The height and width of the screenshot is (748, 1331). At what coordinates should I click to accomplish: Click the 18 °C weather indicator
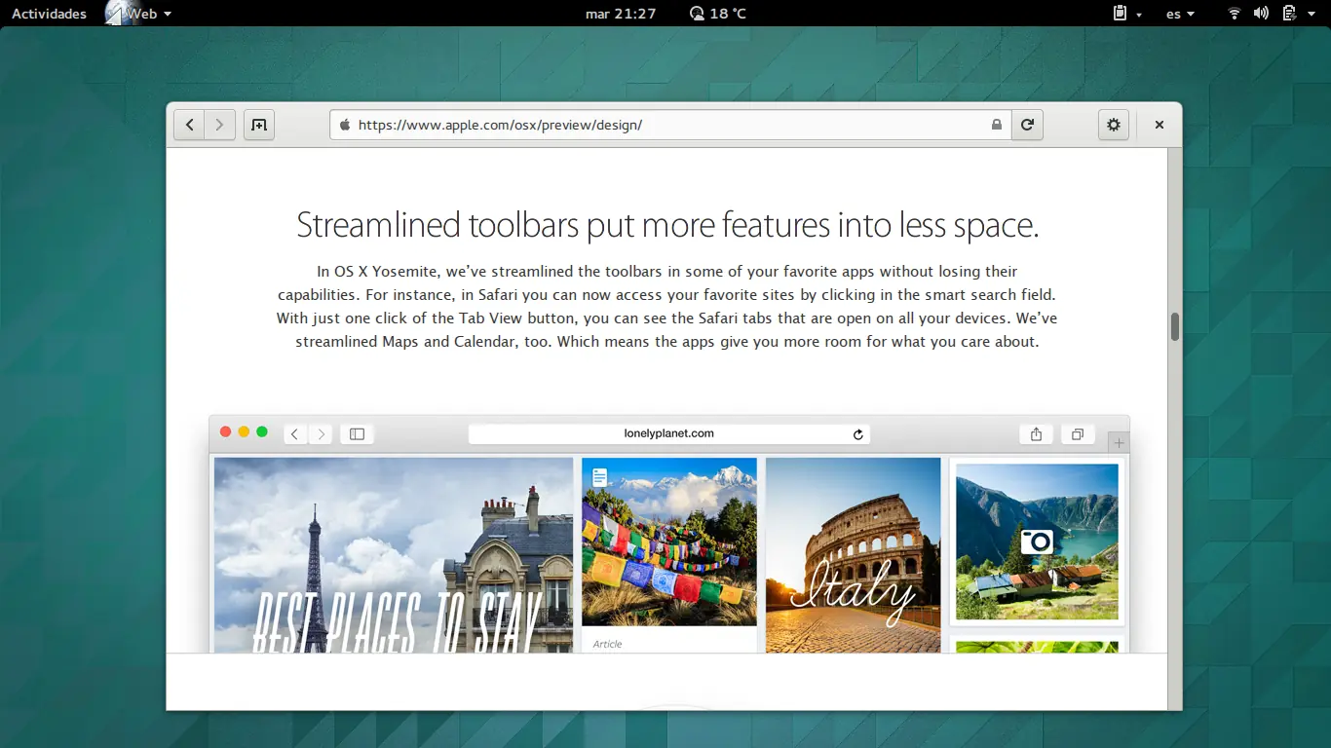click(717, 14)
